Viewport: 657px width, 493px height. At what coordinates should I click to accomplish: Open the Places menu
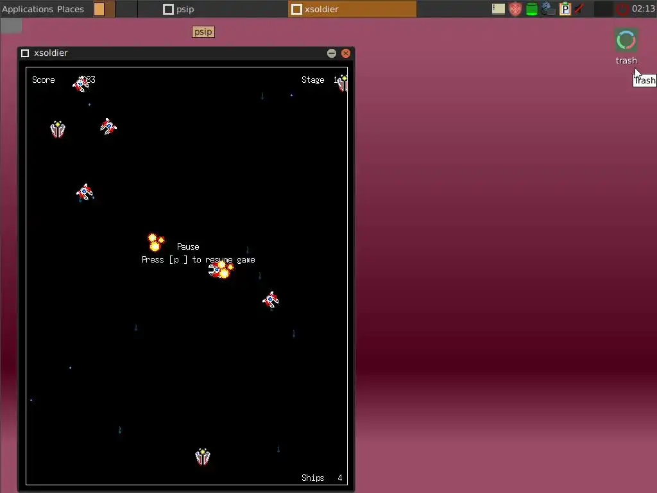point(71,9)
